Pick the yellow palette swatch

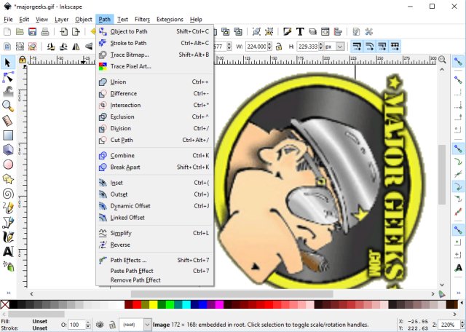154,304
